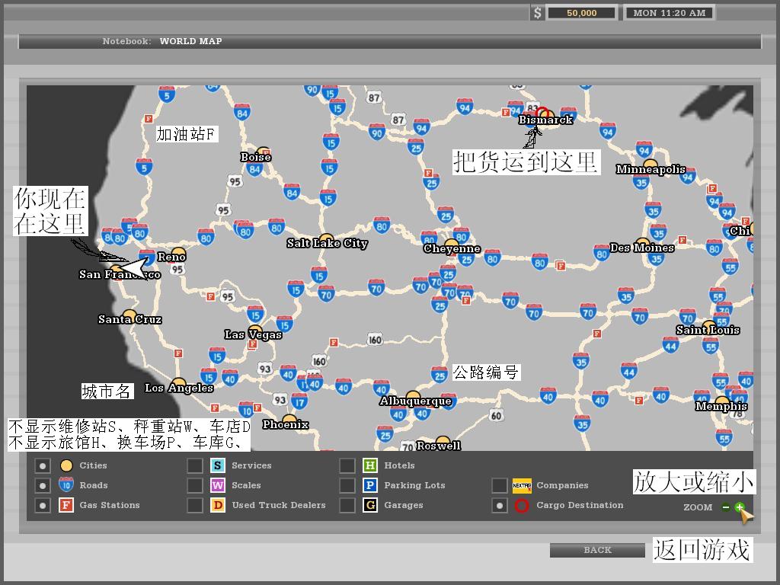Select the Albuquerque city marker on map

click(413, 396)
